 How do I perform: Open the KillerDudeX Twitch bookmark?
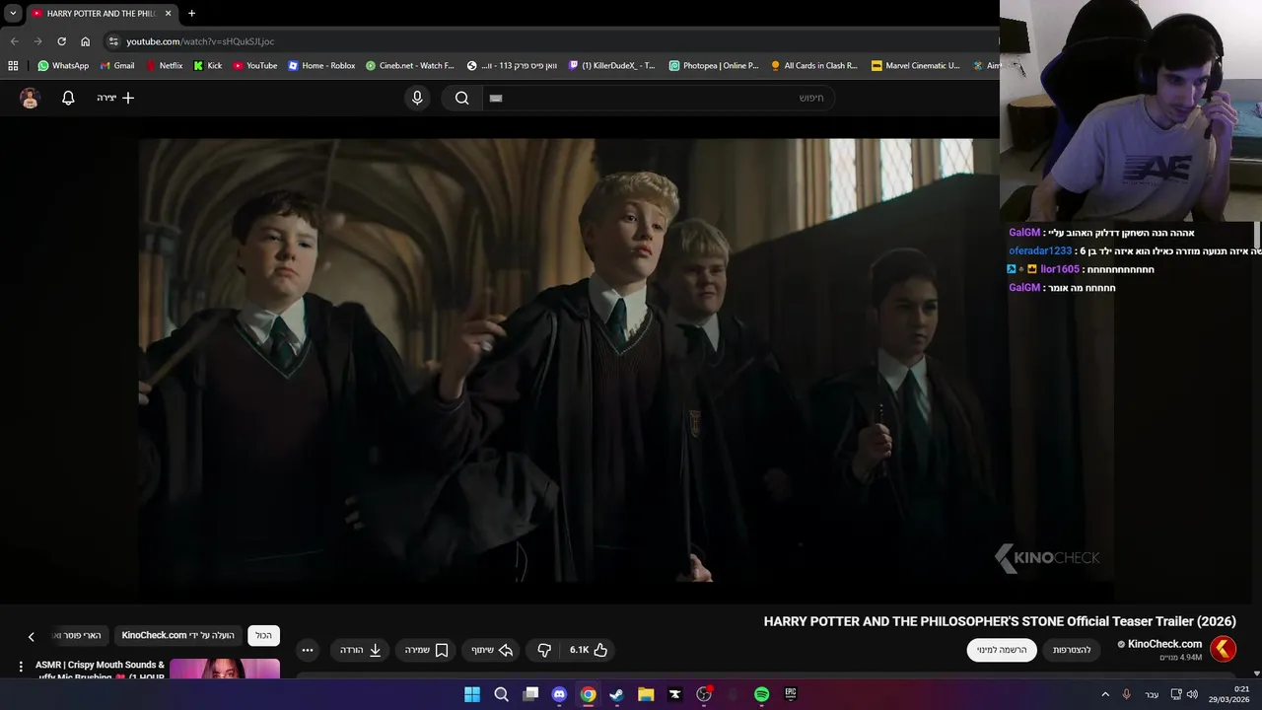point(612,66)
